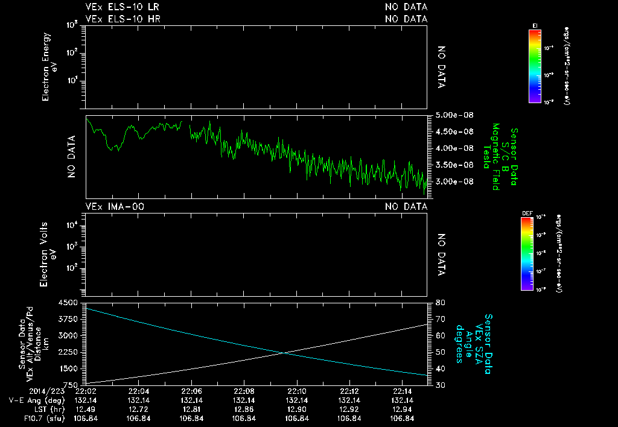
Task: Click the LST value 12.86
Action: [x=244, y=410]
